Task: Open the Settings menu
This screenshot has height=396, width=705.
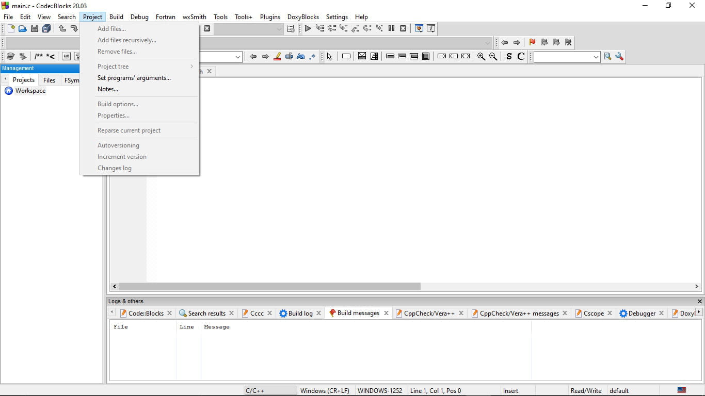Action: [x=337, y=17]
